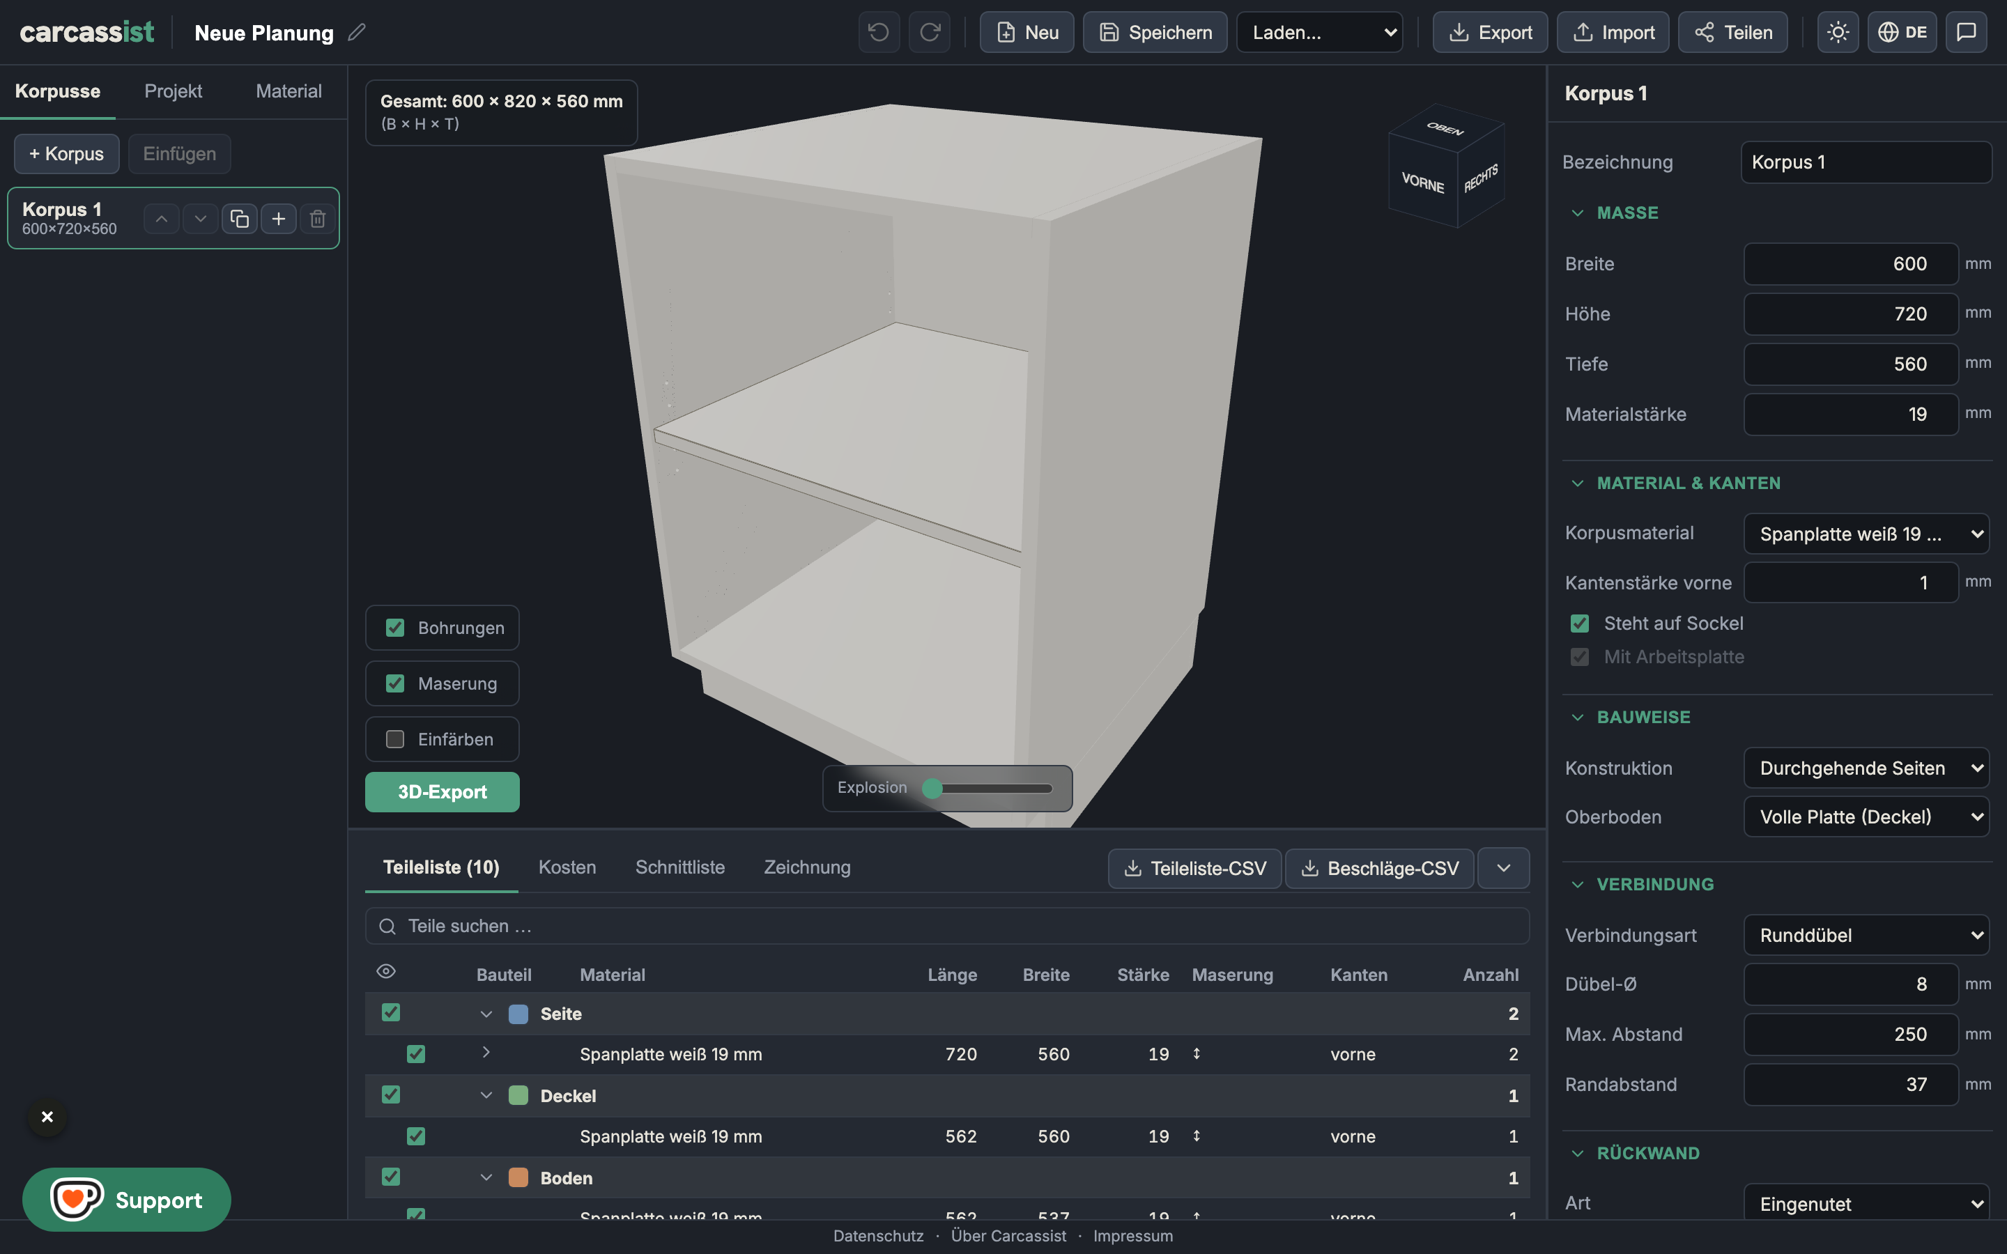The width and height of the screenshot is (2007, 1254).
Task: Toggle light mode with the sun icon
Action: (x=1838, y=32)
